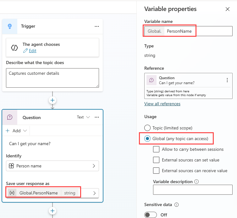Click the add node plus icon below Trigger
This screenshot has width=237, height=218.
52,100
